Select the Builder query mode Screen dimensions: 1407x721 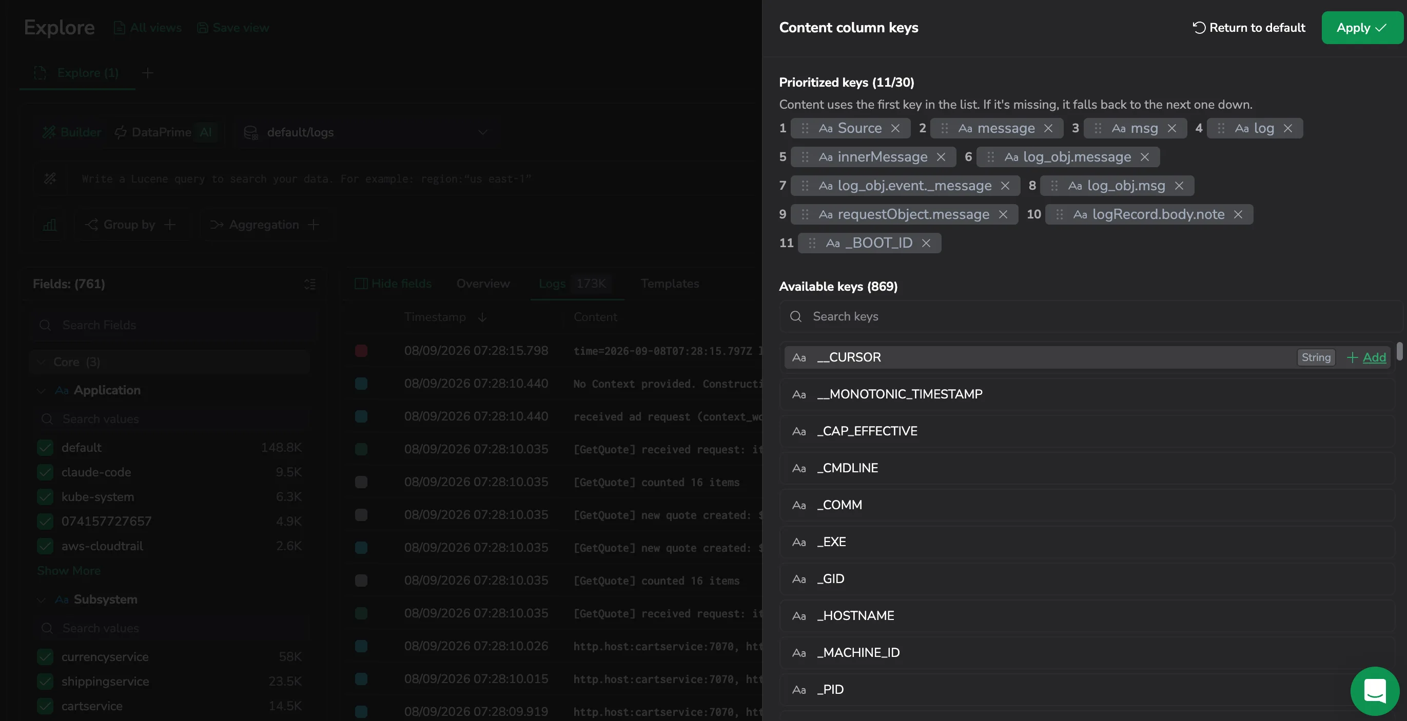click(72, 132)
